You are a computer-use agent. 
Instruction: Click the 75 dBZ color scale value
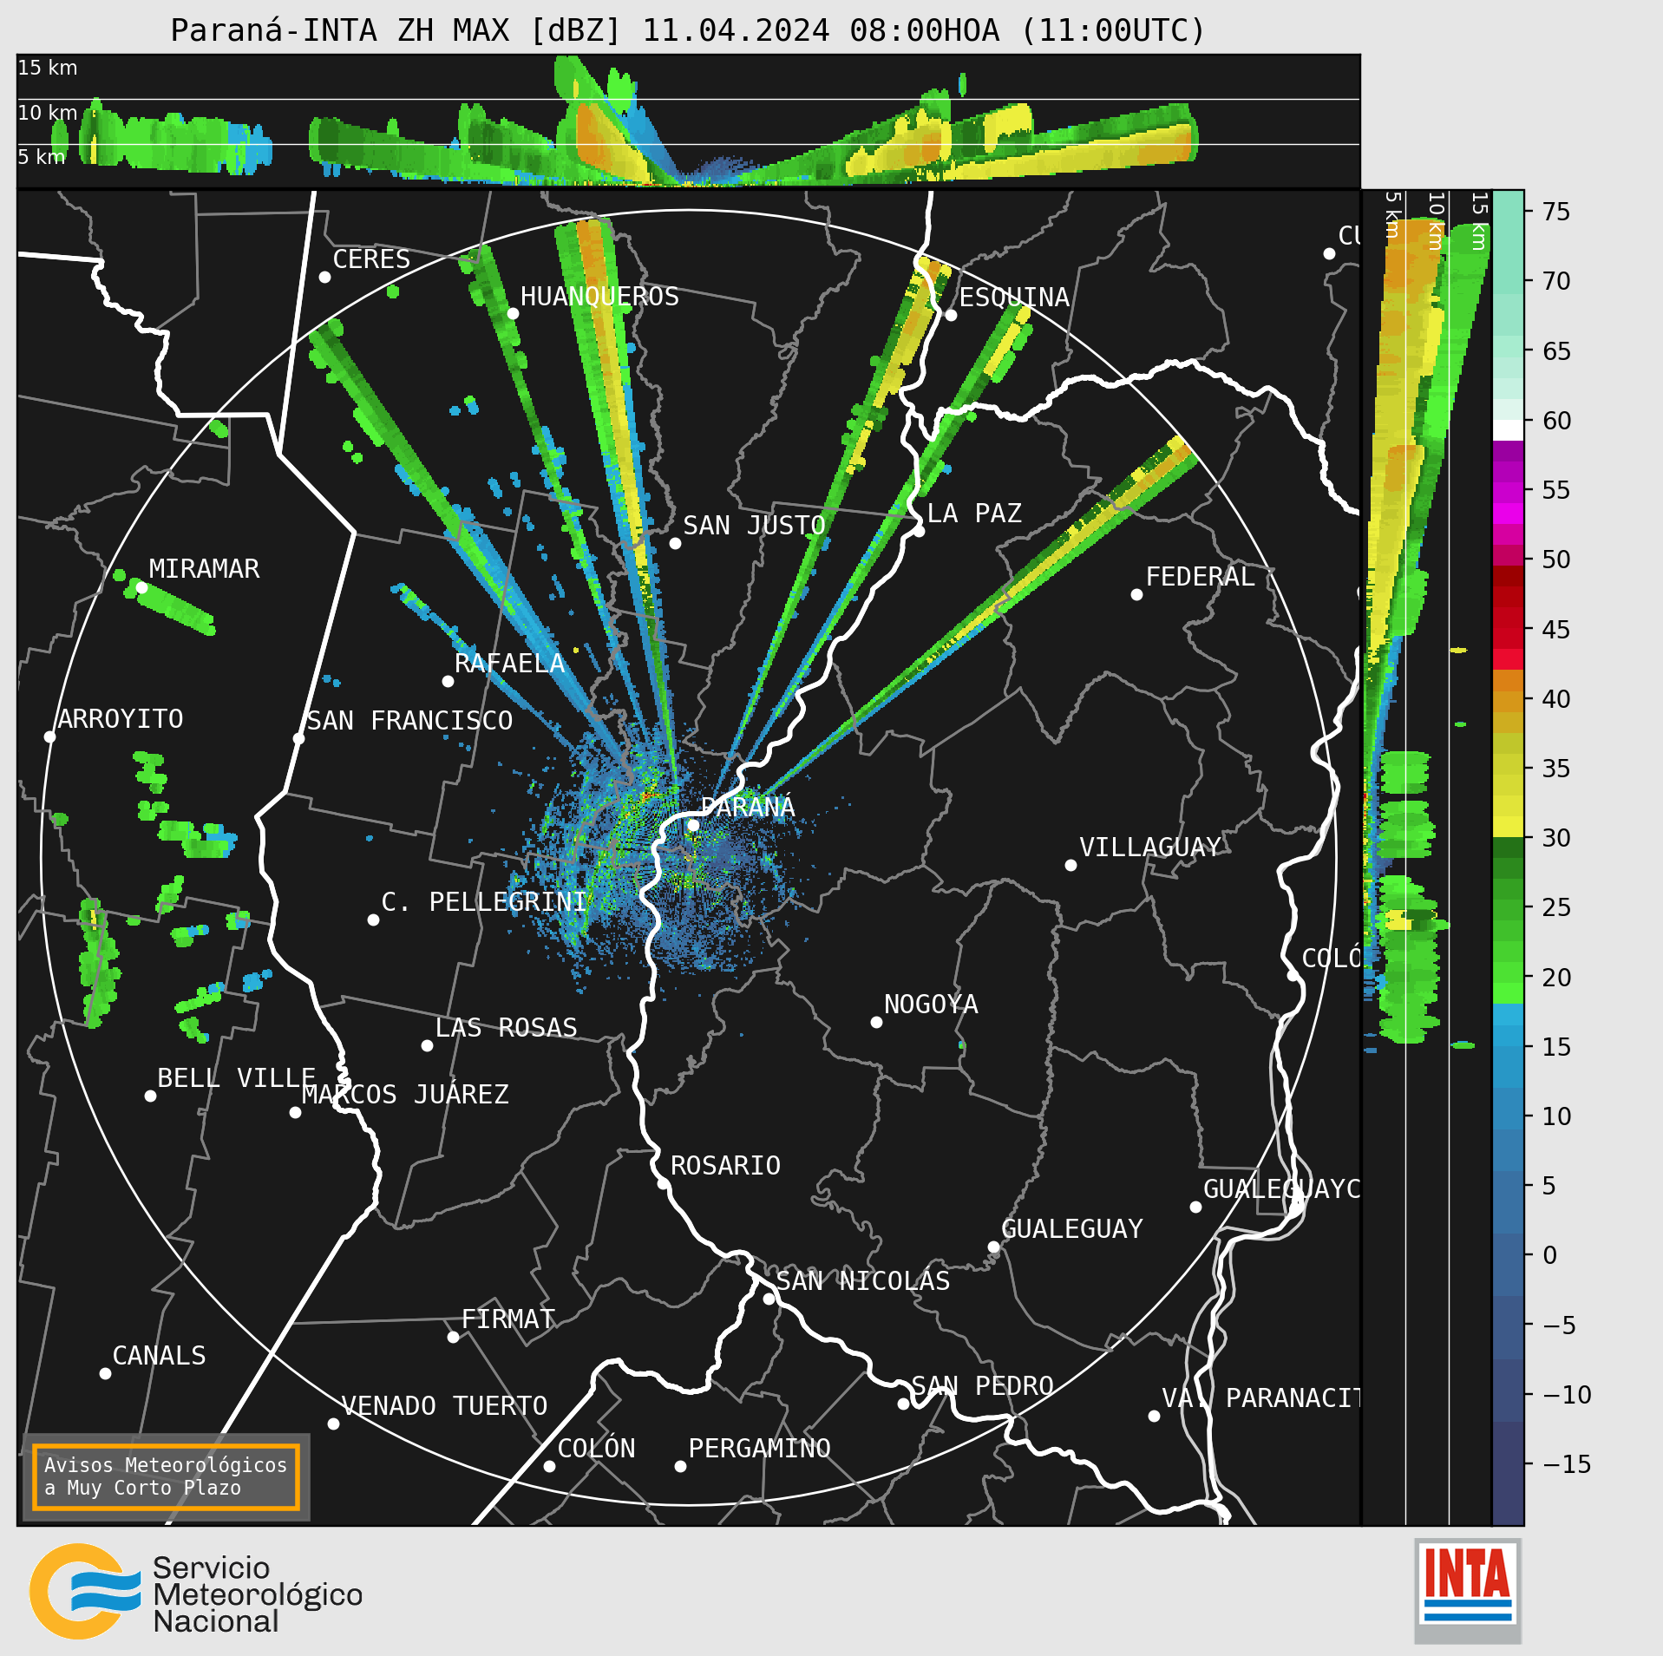tap(1556, 212)
